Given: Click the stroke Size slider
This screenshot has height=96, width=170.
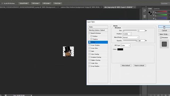Looking at the screenshot, I should click(130, 30).
